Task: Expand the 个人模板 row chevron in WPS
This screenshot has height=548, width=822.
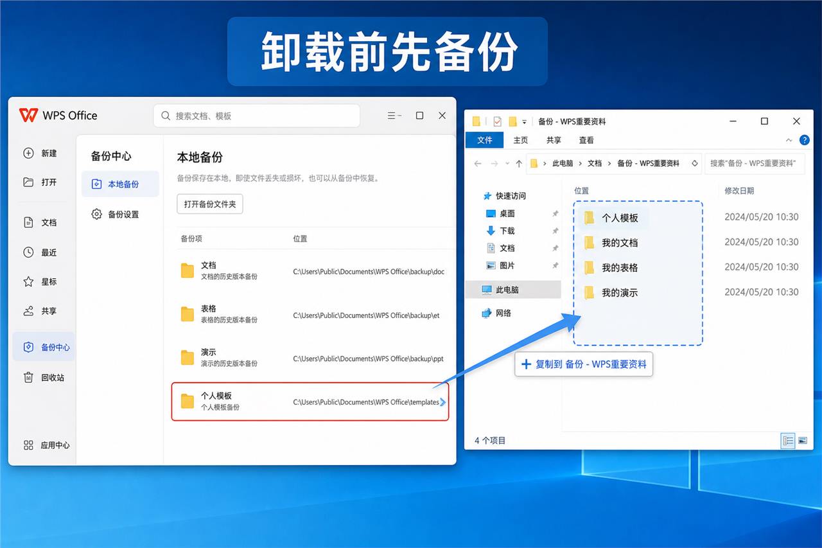Action: pos(442,402)
